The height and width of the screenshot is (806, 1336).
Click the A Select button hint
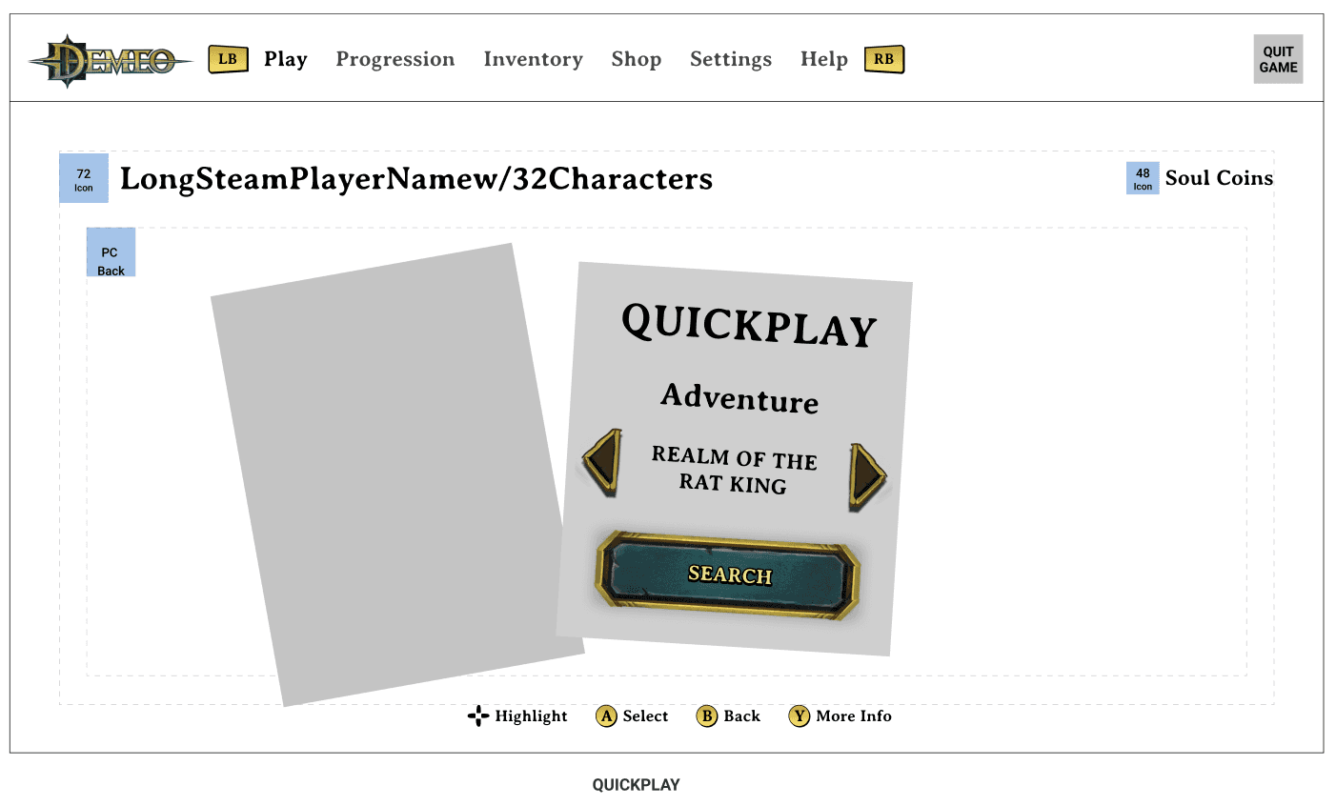click(x=633, y=716)
